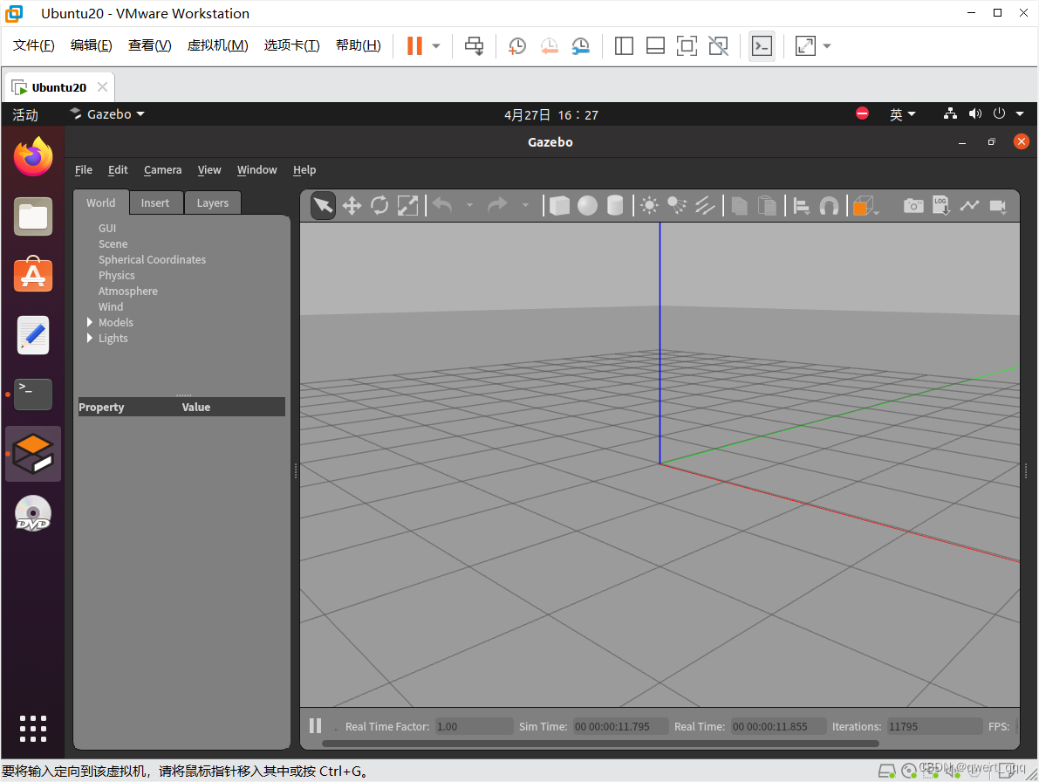
Task: Open the Help menu in Gazebo
Action: 304,169
